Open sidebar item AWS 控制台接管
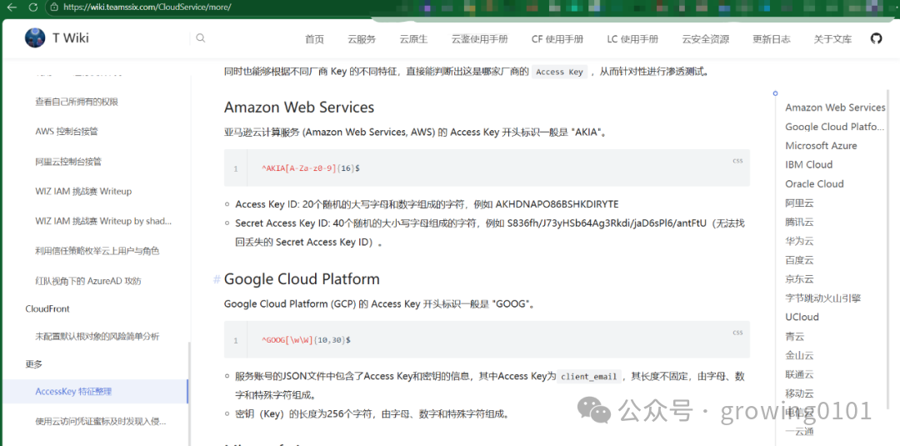Viewport: 900px width, 446px height. tap(67, 132)
